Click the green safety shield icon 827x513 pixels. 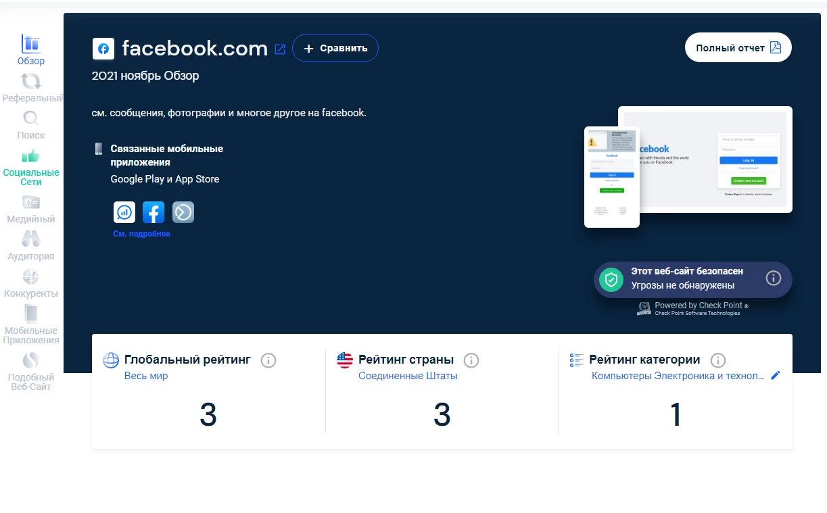point(611,279)
